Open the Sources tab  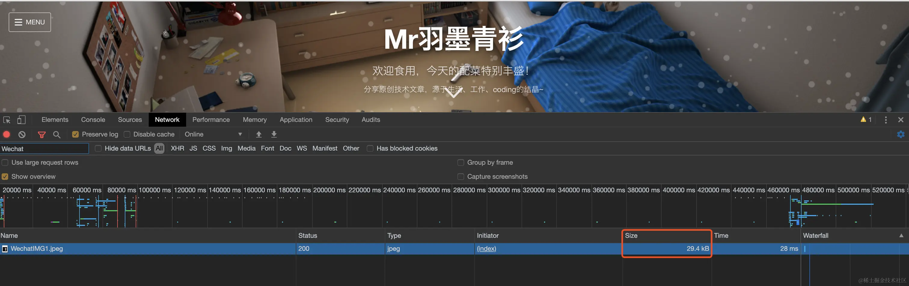coord(130,120)
